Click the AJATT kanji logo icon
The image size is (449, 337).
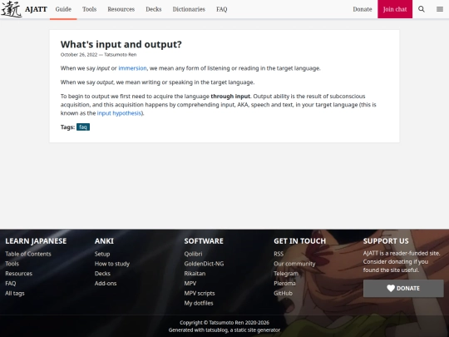(12, 9)
